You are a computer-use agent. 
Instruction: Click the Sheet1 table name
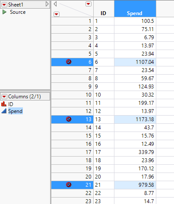coord(16,5)
